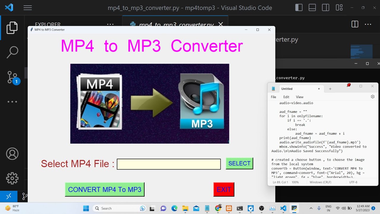This screenshot has width=380, height=214.
Task: Click the Select MP4 File input field
Action: point(169,164)
